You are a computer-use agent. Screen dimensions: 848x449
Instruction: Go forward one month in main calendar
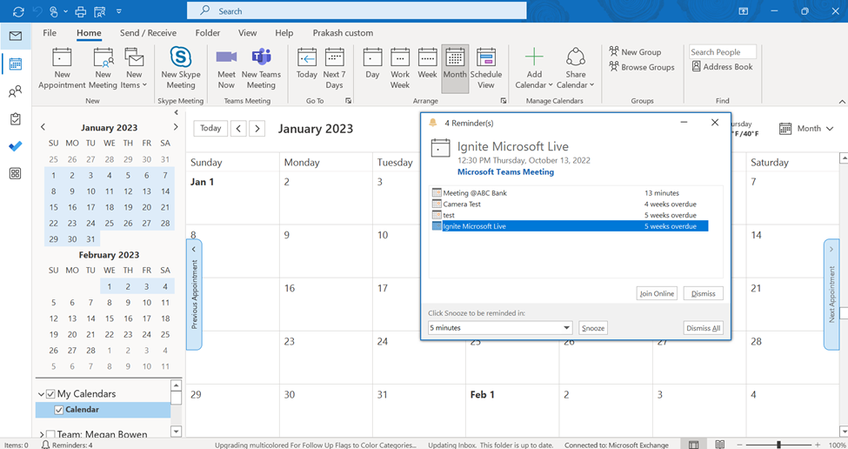(x=257, y=128)
